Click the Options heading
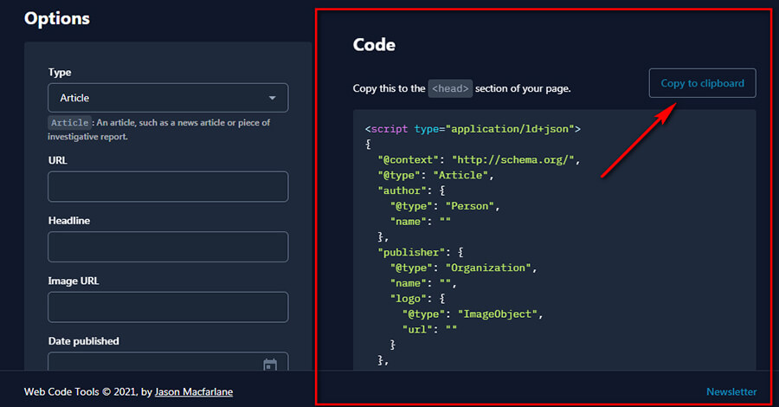Screen dimensions: 779x407 (57, 18)
